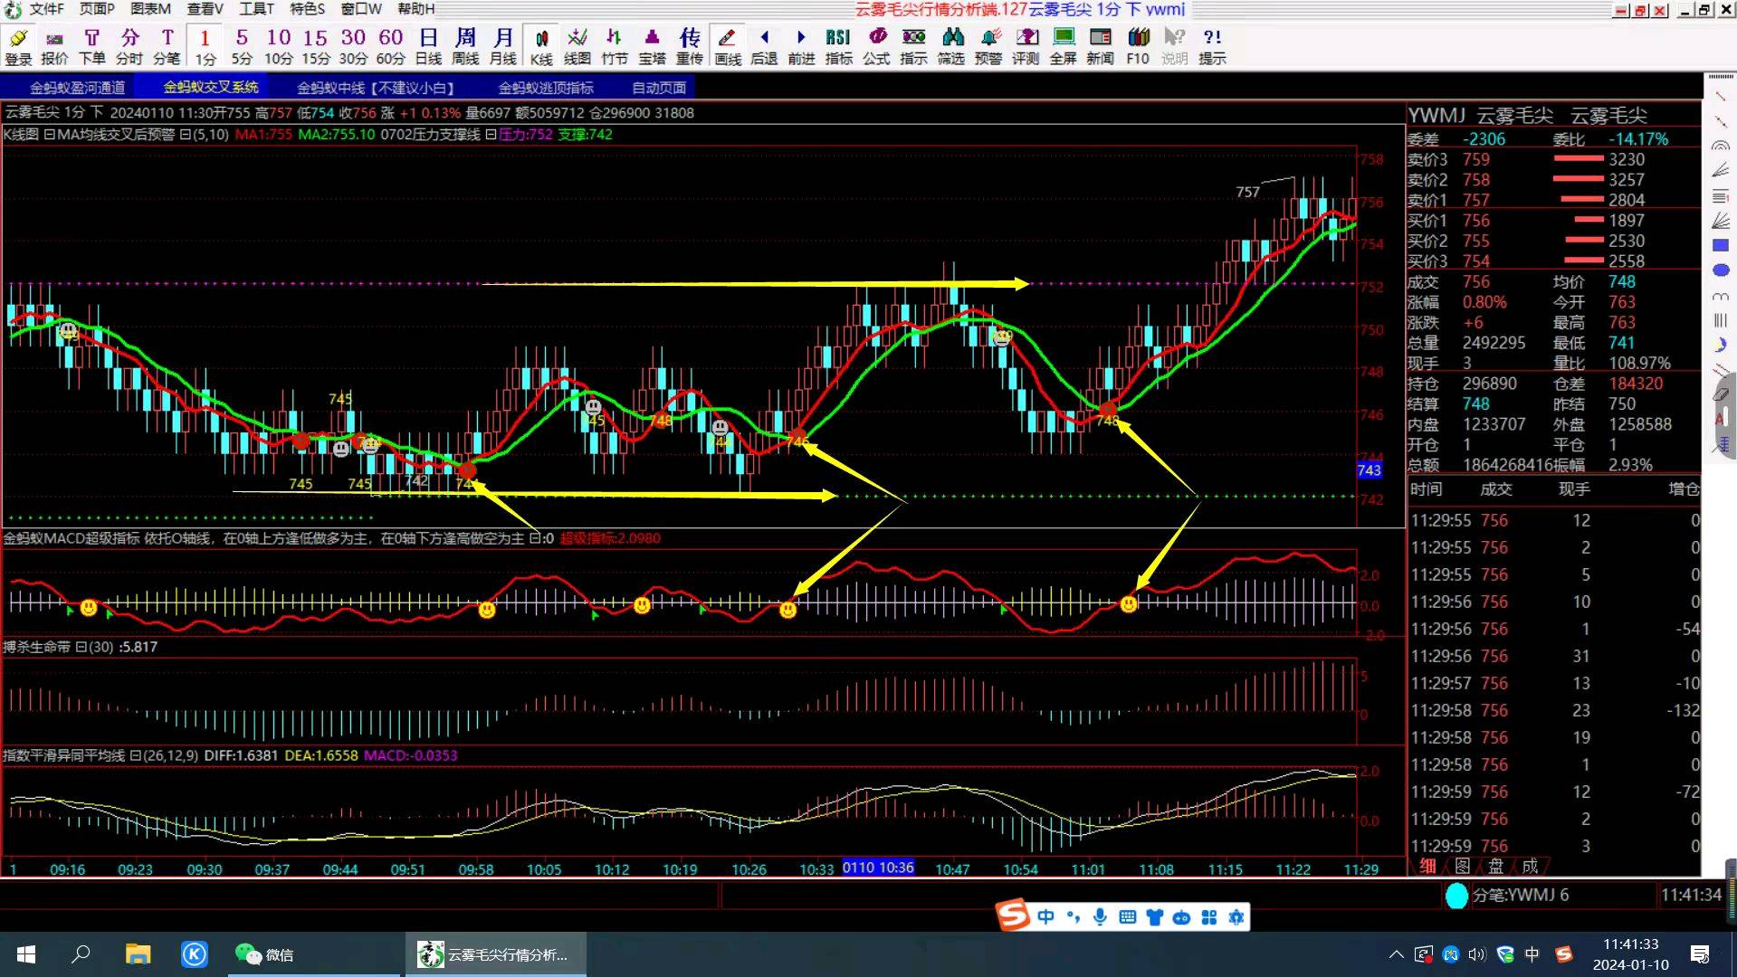Viewport: 1737px width, 977px height.
Task: Expand 搏杀生命带 indicator parameters box
Action: pos(81,648)
